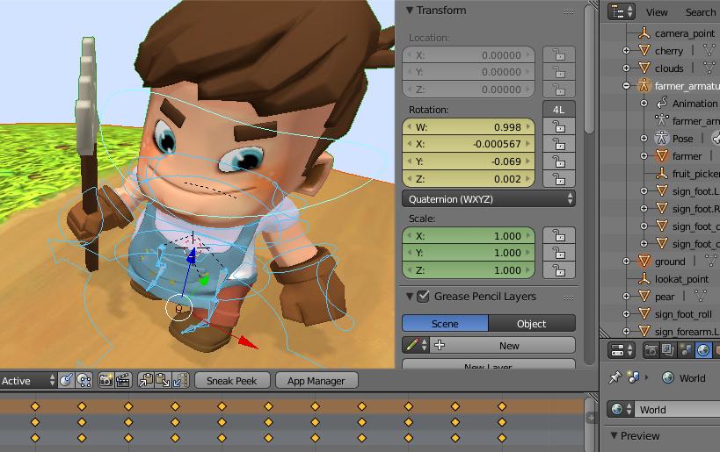
Task: Open the Quaternion (WXYZ) rotation mode dropdown
Action: pos(489,198)
